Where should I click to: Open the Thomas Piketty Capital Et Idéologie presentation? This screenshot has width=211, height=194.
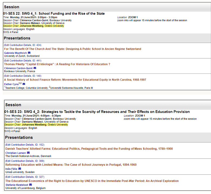point(57,64)
